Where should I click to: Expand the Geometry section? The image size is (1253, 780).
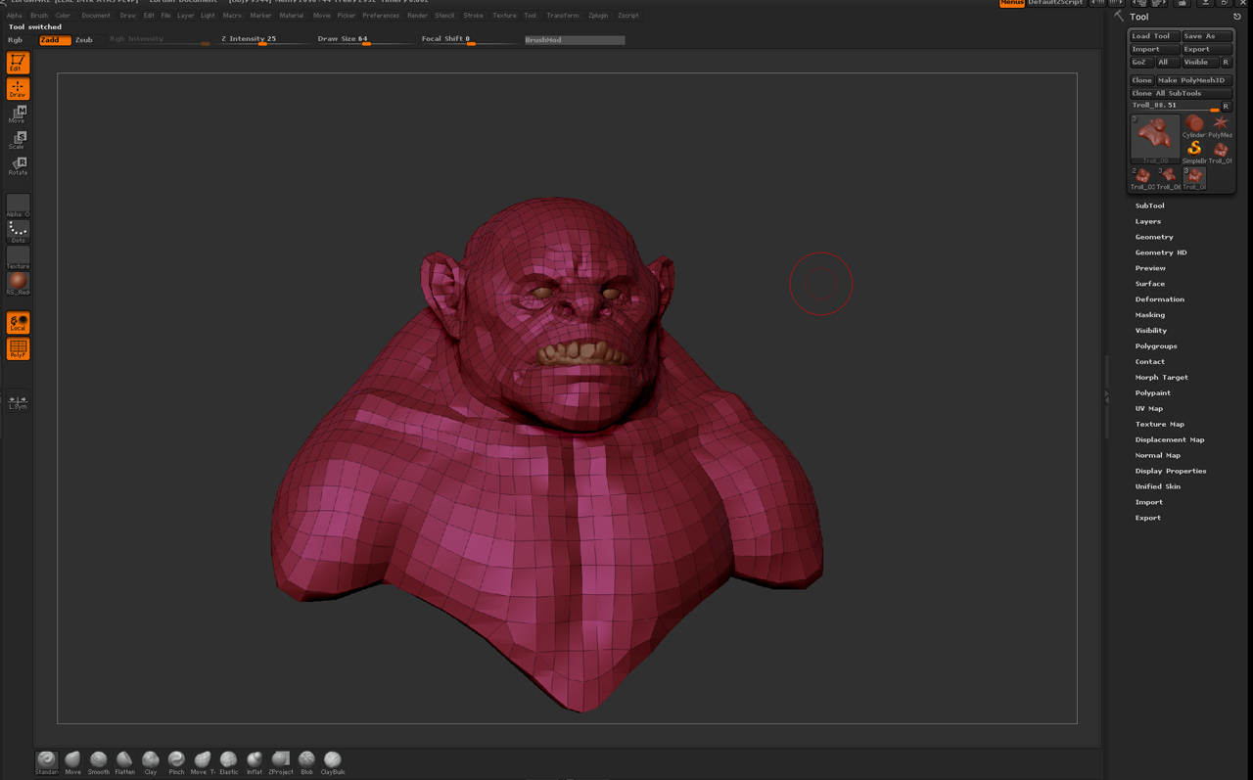pos(1154,237)
